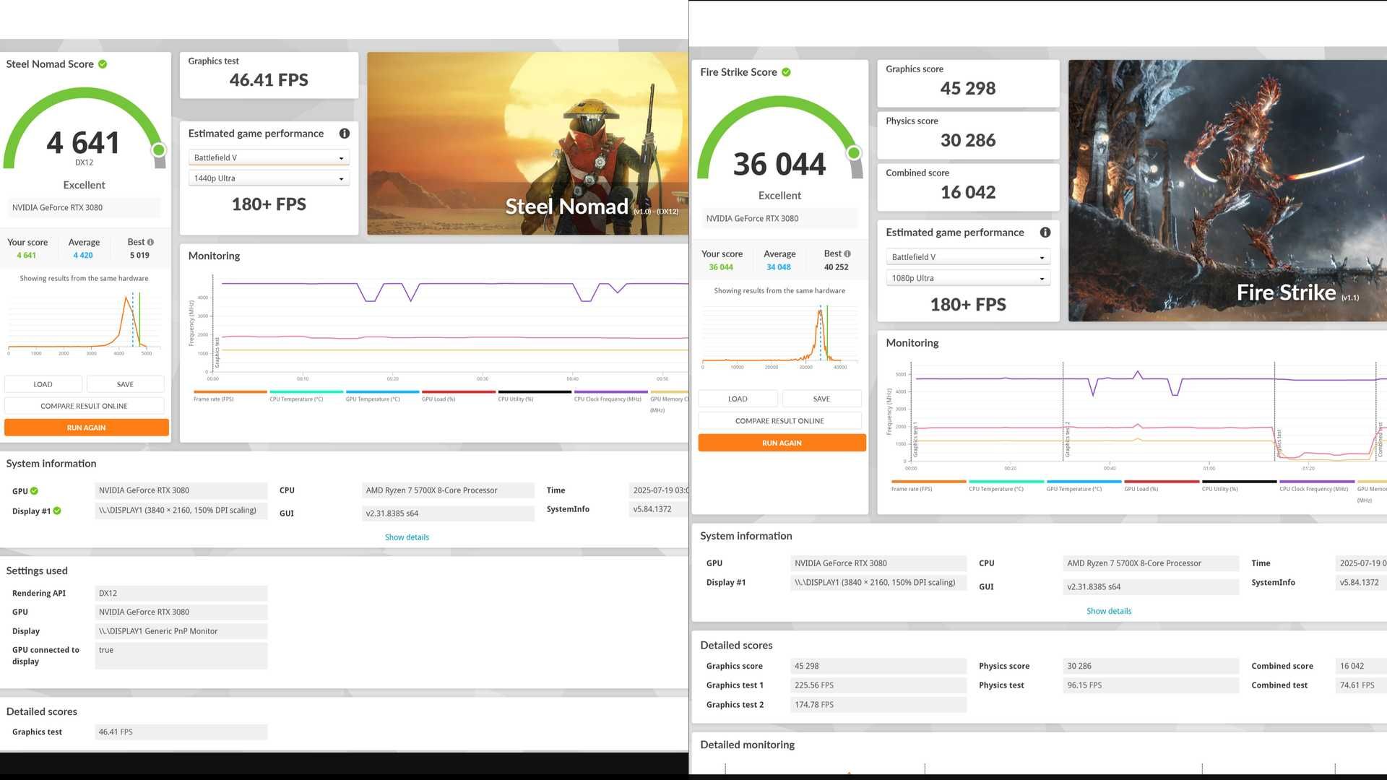Toggle GPU Temperature legend in Steel Nomad monitoring
Screen dimensions: 1387x780
(382, 396)
